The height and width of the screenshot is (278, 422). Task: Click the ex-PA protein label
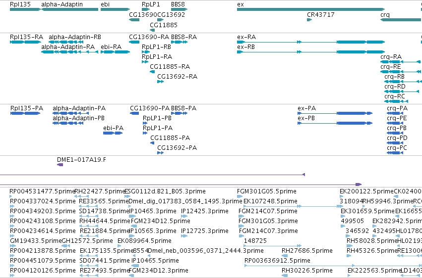(307, 108)
